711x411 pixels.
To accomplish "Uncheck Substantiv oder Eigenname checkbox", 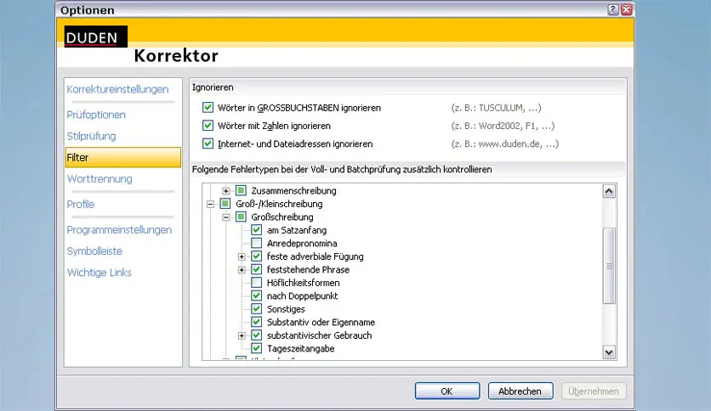I will click(x=257, y=322).
